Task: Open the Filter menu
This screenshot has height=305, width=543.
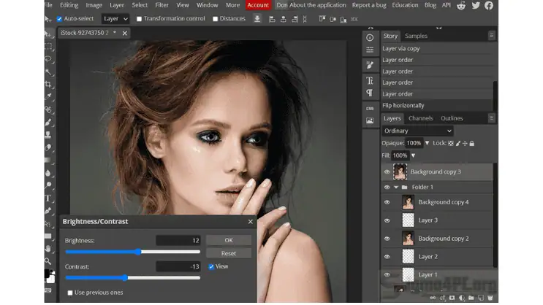Action: click(162, 5)
